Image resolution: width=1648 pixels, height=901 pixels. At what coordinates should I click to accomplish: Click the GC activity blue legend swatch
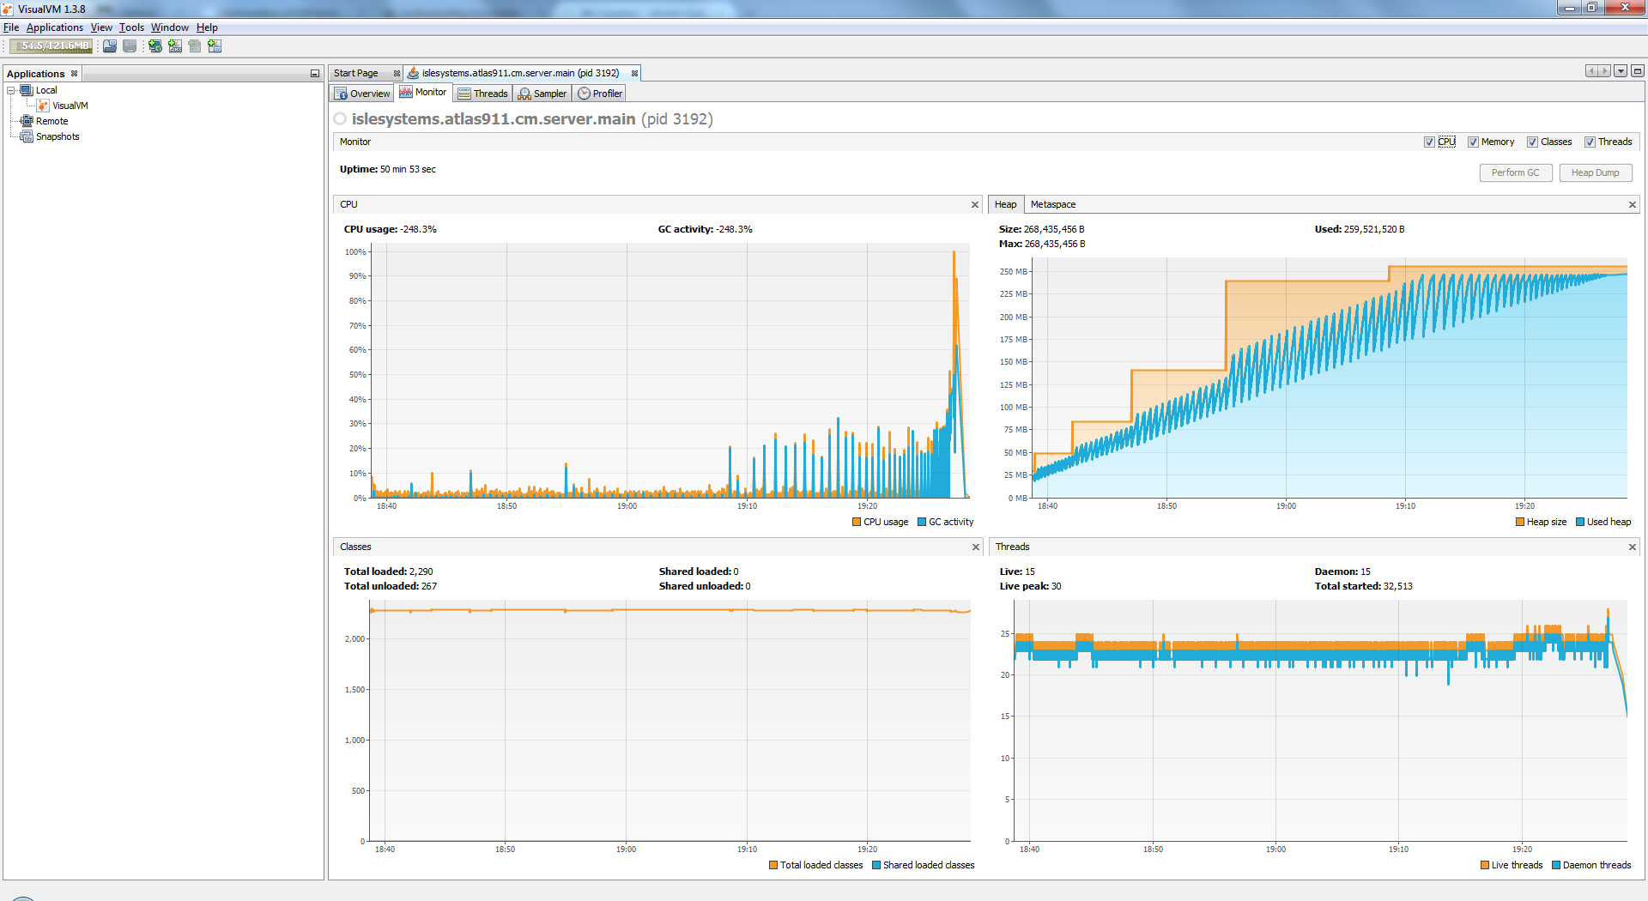pyautogui.click(x=922, y=522)
